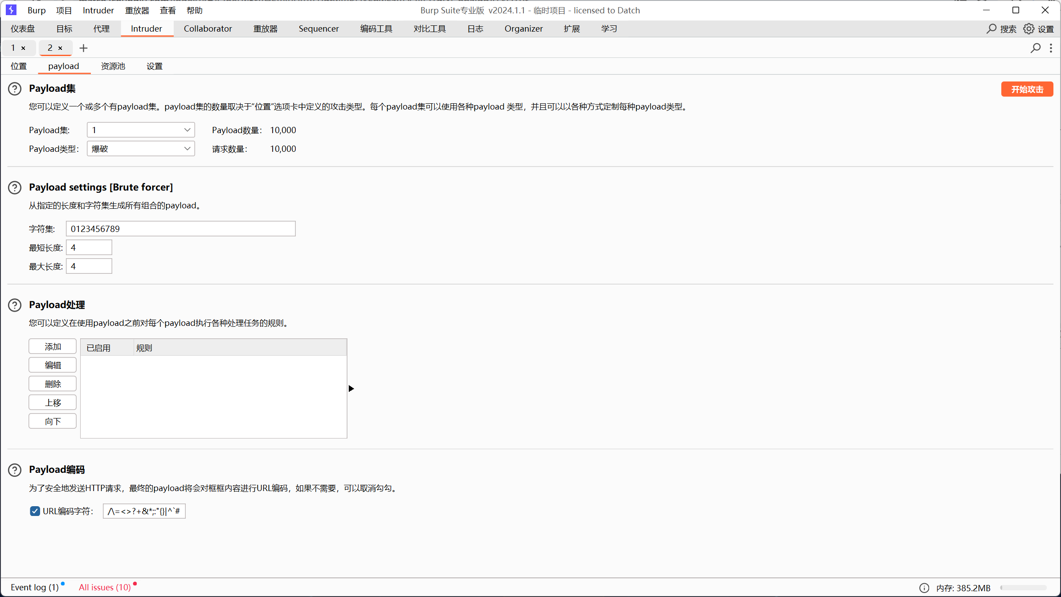Click the memory usage progress bar

click(x=1023, y=588)
